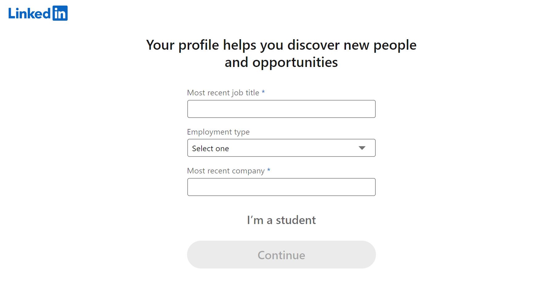
Task: Click the 'Employment type' field label
Action: [218, 132]
